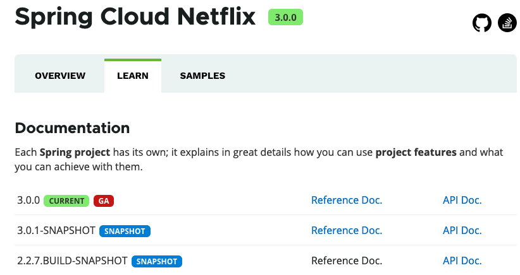Open the GitHub repository icon

click(481, 23)
